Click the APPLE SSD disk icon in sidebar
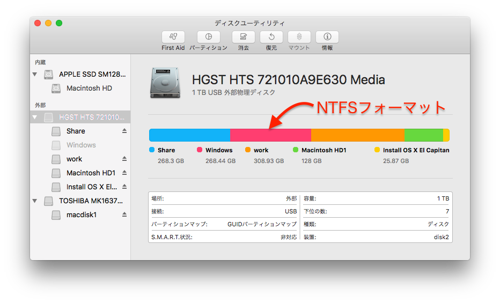The height and width of the screenshot is (303, 500). pyautogui.click(x=48, y=74)
